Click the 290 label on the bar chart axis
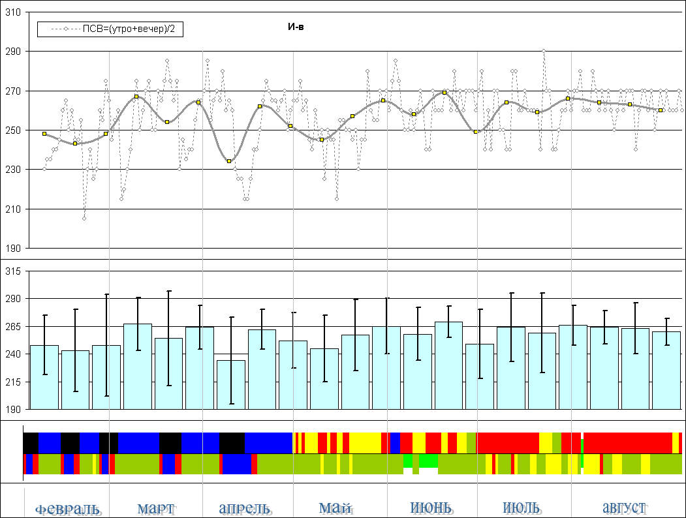 13,299
